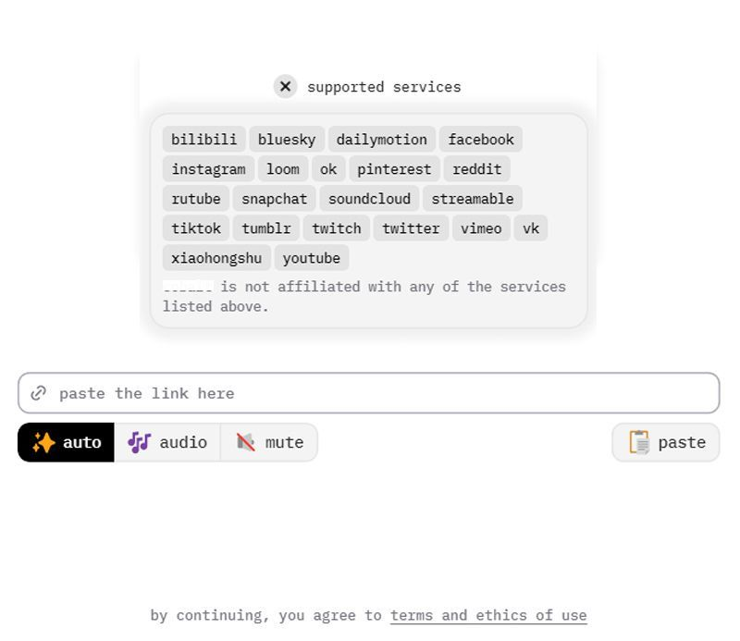Open terms and ethics of use link

(x=488, y=615)
